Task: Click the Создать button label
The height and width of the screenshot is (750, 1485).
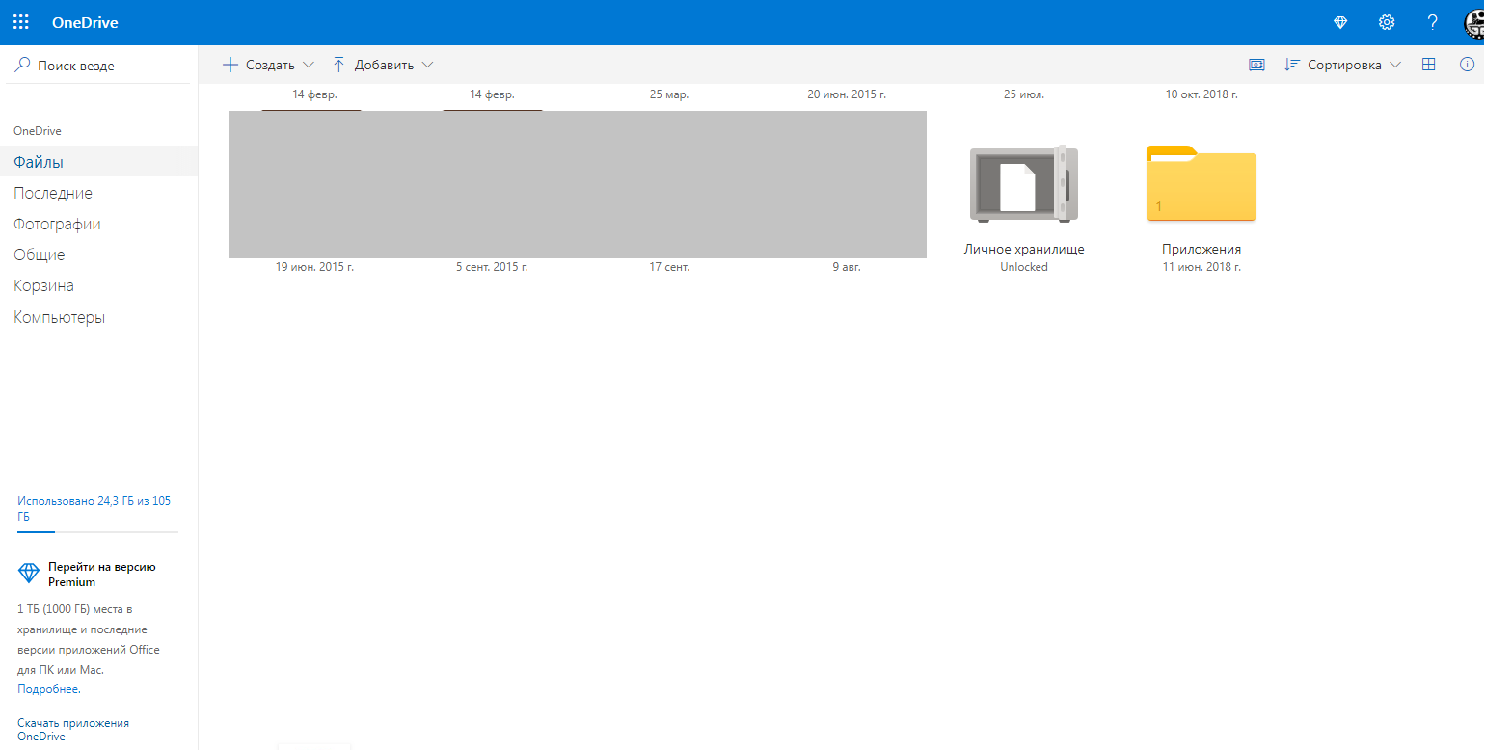Action: (x=270, y=65)
